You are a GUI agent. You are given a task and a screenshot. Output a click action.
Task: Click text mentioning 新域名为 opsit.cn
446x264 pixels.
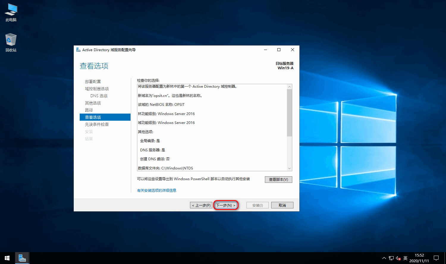tap(170, 96)
